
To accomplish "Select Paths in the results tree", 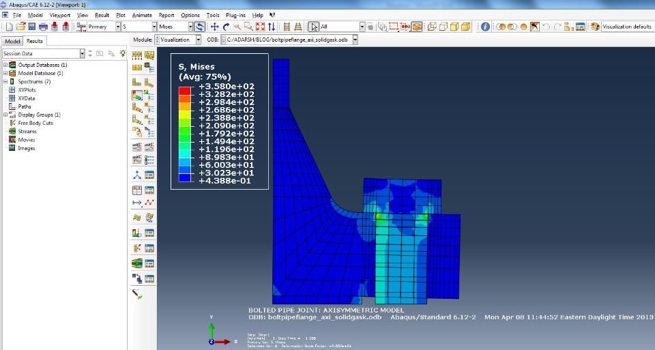I will pyautogui.click(x=25, y=106).
